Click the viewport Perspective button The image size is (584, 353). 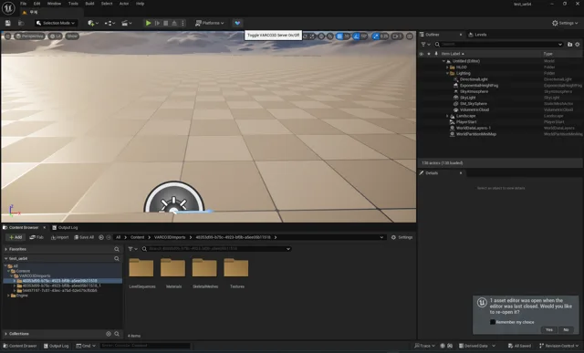(29, 36)
